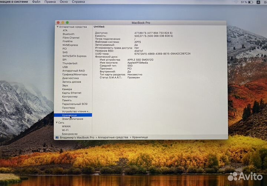Click the MacBook Pro window title
Viewport: 267px width, 186px height.
coord(141,23)
